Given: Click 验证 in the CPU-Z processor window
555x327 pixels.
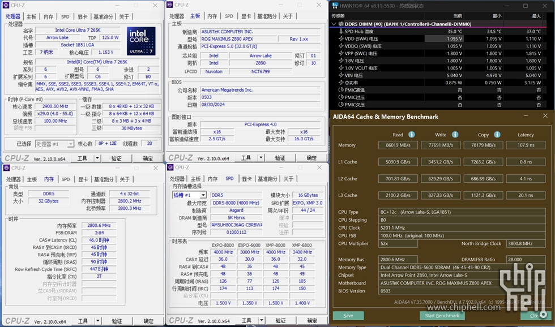Looking at the screenshot, I should click(x=117, y=158).
